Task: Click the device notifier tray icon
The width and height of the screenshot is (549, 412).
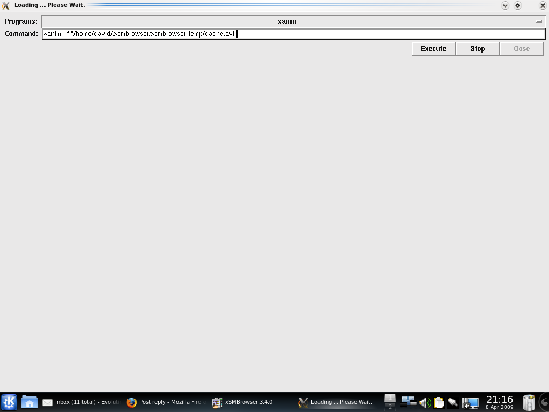Action: coord(409,402)
